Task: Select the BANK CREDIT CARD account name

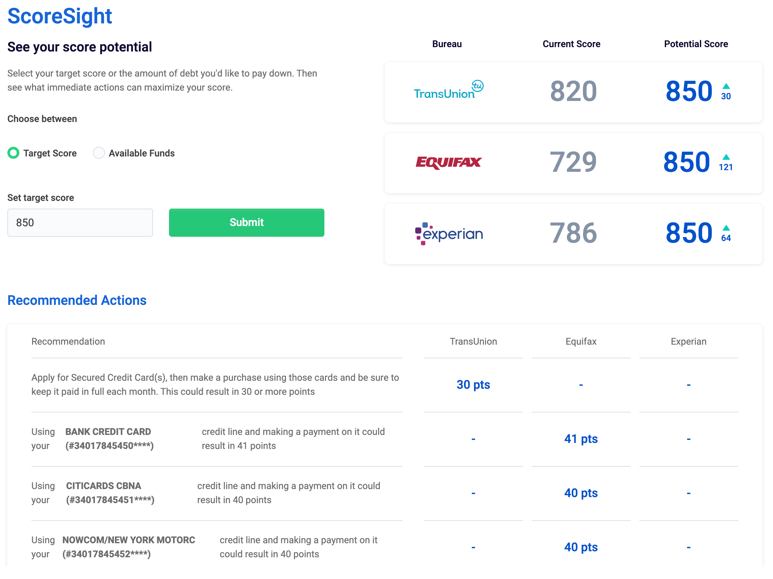Action: tap(108, 432)
